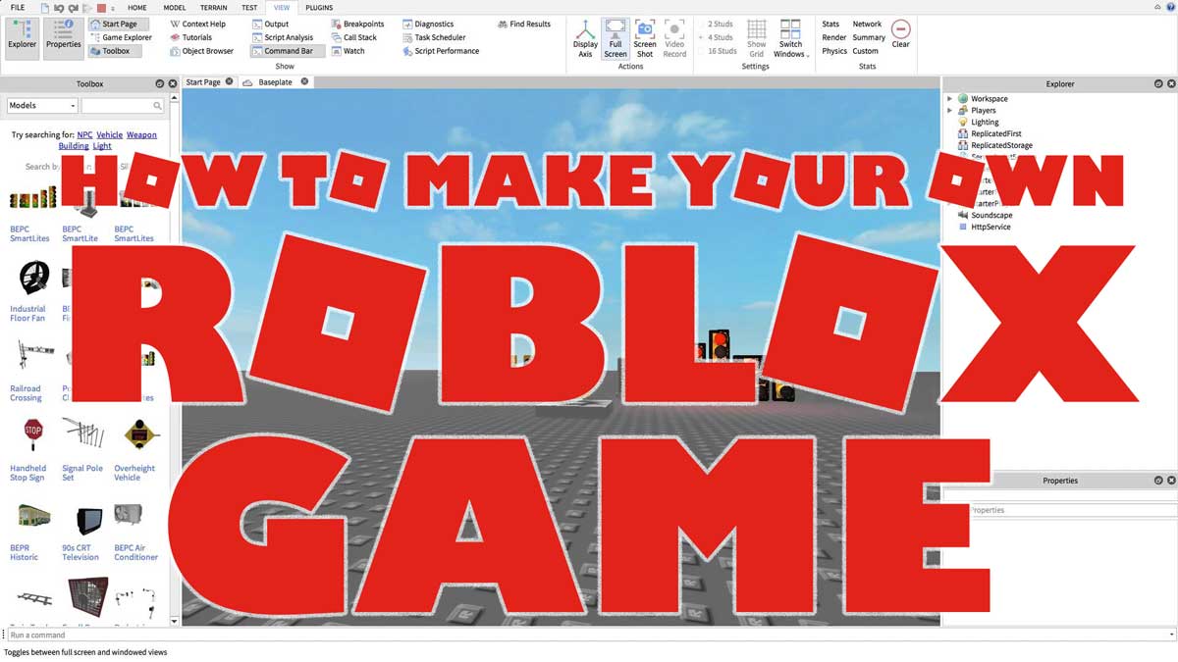Show Custom stats
This screenshot has height=662, width=1178.
pyautogui.click(x=865, y=51)
